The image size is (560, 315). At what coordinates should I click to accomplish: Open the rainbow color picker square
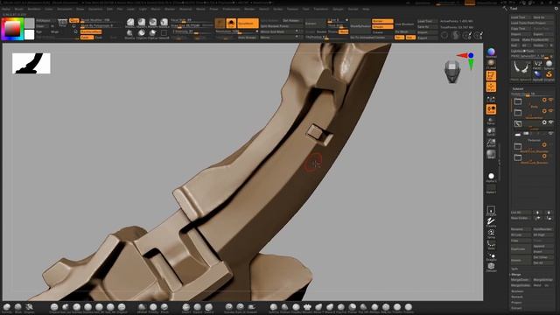(x=12, y=29)
